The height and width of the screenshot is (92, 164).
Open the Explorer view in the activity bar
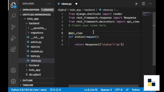pos(13,5)
